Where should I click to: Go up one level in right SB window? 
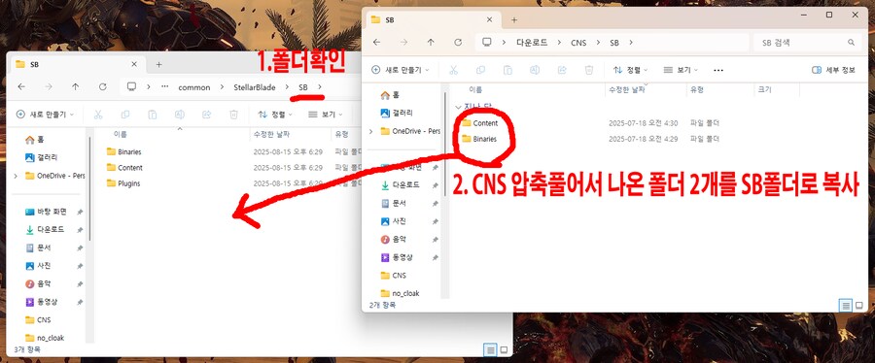coord(431,43)
